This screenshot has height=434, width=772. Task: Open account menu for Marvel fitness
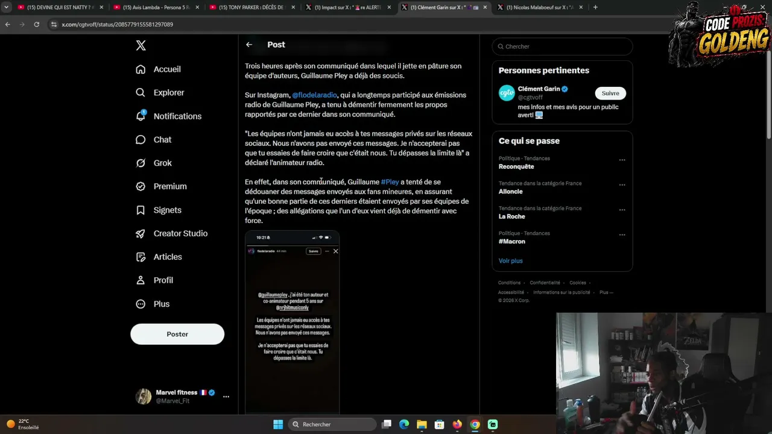click(226, 397)
